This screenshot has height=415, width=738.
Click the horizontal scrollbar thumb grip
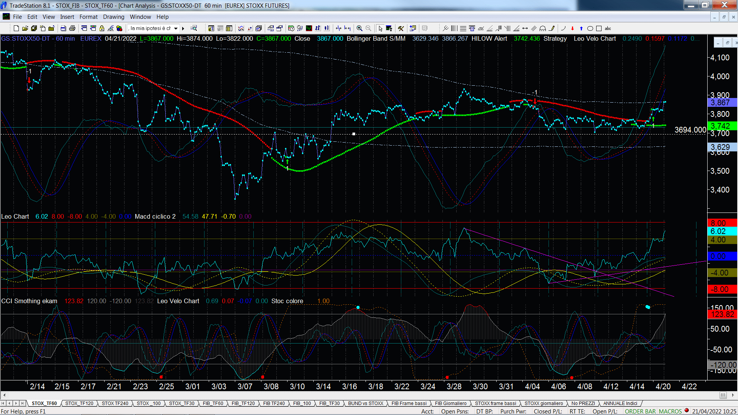tap(723, 395)
